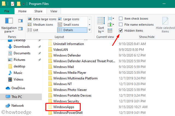Select the Videos icon in navigation pane
The height and width of the screenshot is (116, 175).
click(x=10, y=79)
